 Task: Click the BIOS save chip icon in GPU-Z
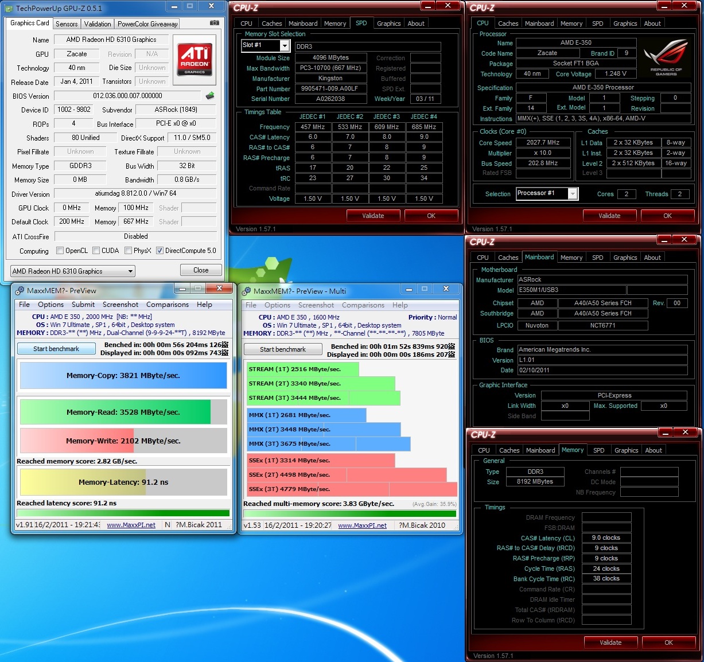(210, 96)
